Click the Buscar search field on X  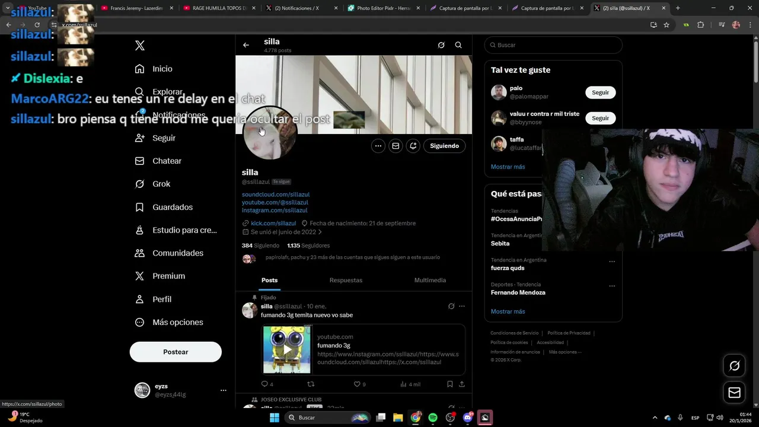coord(553,45)
